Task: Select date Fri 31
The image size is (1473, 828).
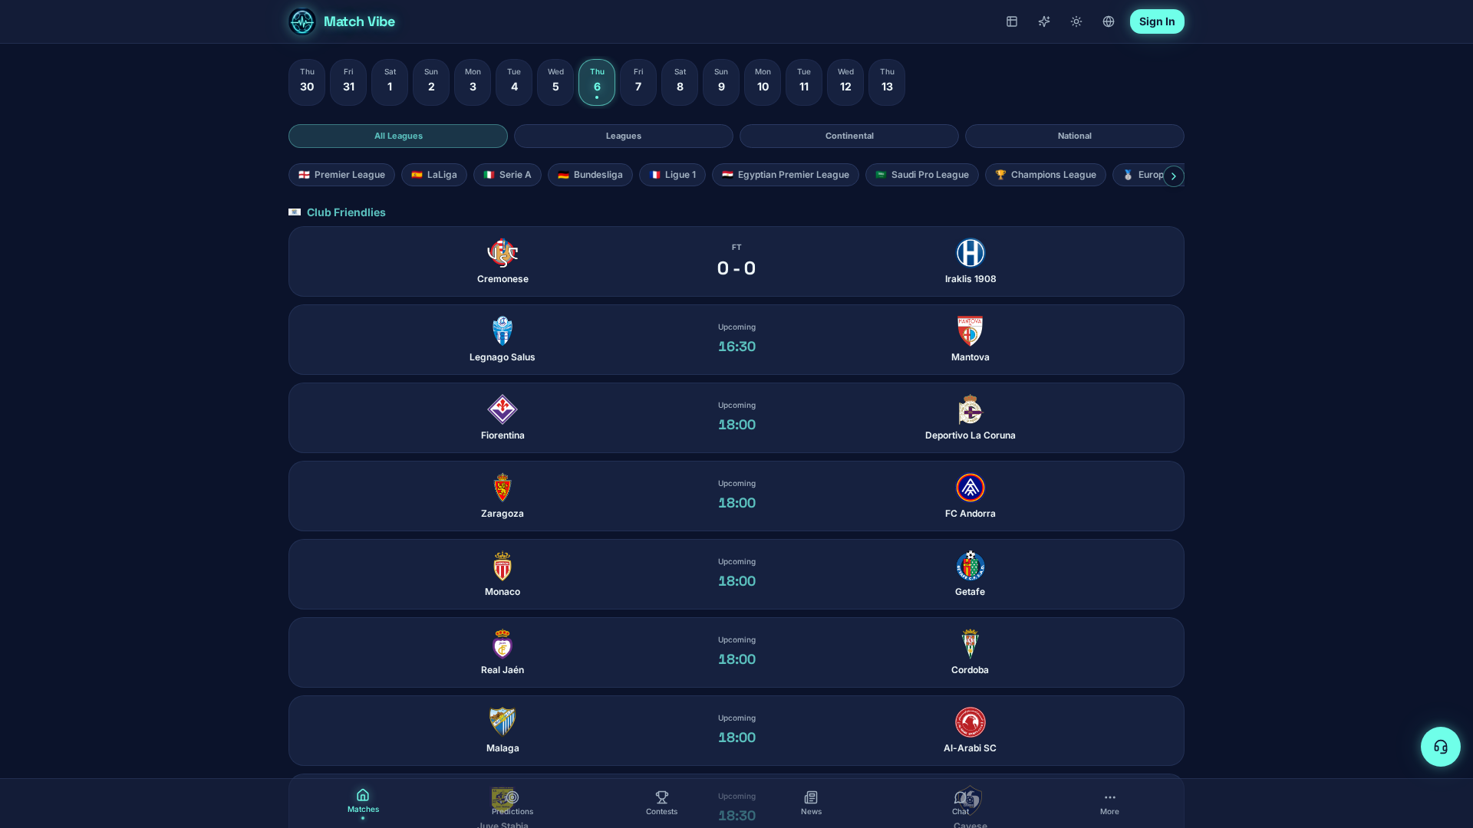Action: pyautogui.click(x=348, y=82)
